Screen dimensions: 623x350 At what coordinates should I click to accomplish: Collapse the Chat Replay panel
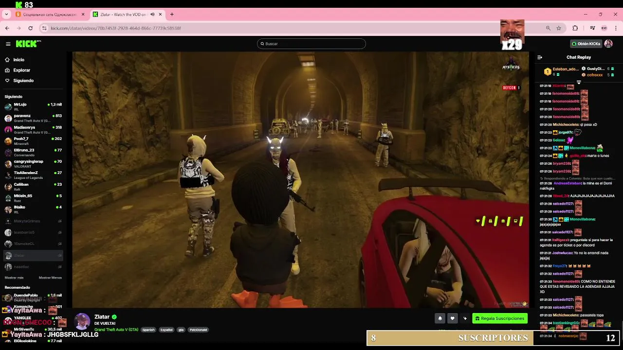tap(540, 57)
